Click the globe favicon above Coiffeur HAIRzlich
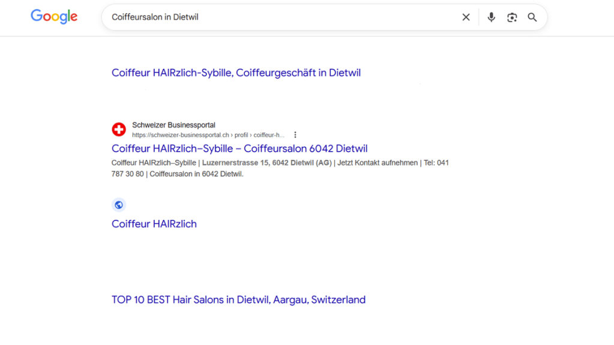614x345 pixels. (x=119, y=204)
